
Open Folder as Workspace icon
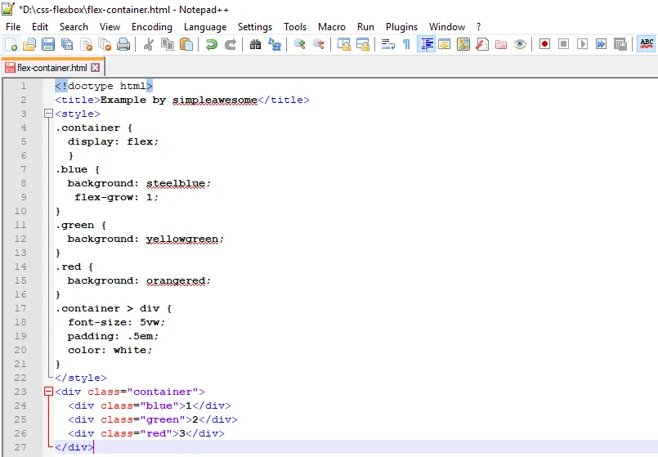click(501, 44)
